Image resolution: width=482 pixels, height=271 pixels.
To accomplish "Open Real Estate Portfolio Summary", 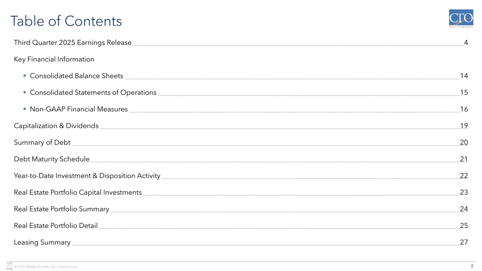I will [x=61, y=209].
